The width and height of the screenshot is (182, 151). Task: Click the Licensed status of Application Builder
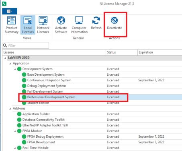pos(113,114)
